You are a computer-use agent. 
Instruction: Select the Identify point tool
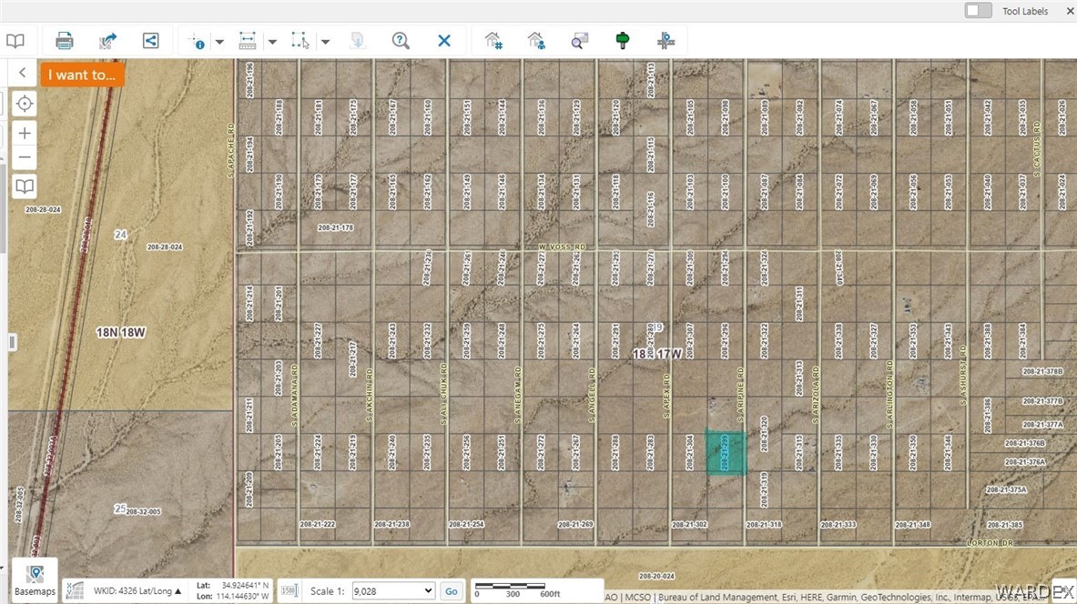point(197,41)
